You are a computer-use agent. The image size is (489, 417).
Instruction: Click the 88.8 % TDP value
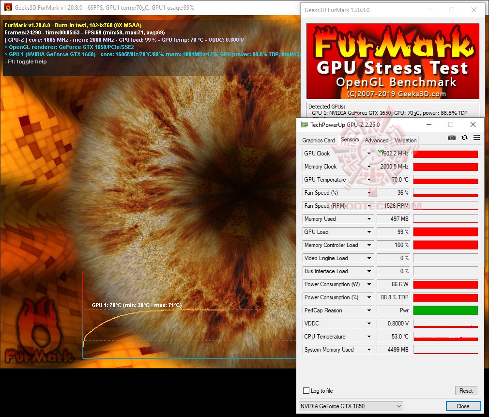tap(393, 297)
